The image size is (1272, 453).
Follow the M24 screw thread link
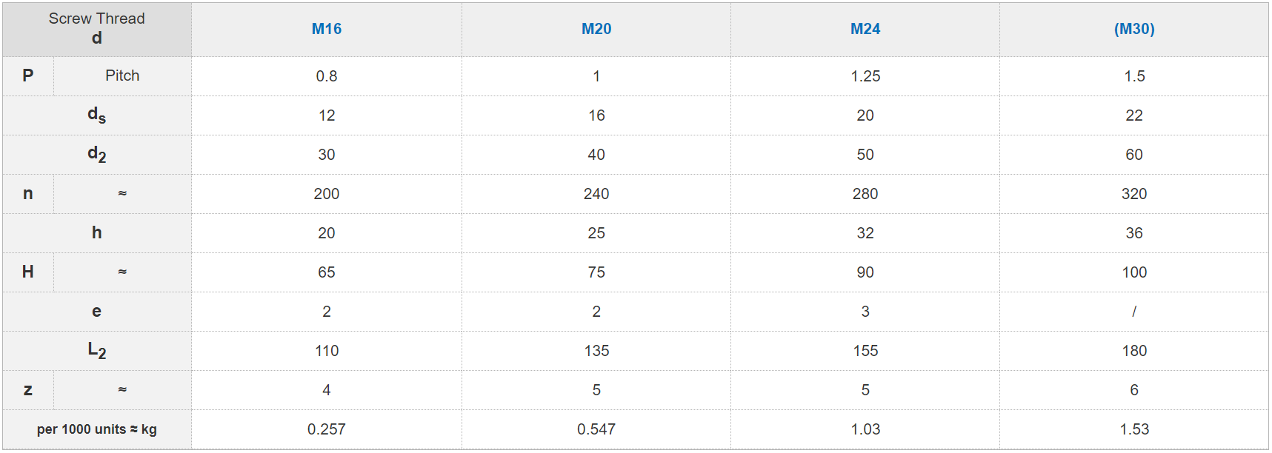point(865,29)
